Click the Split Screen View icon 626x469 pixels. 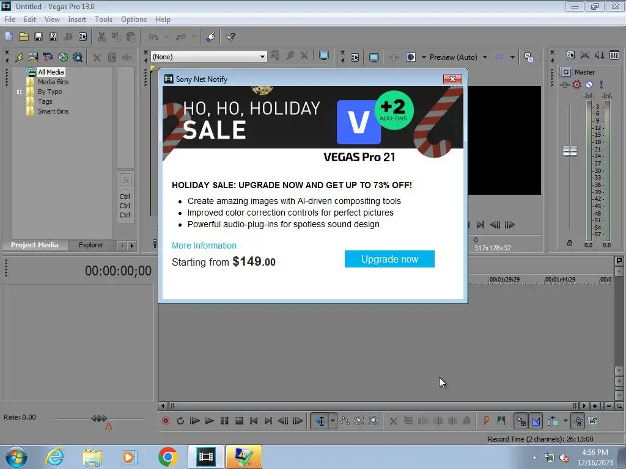tap(410, 57)
